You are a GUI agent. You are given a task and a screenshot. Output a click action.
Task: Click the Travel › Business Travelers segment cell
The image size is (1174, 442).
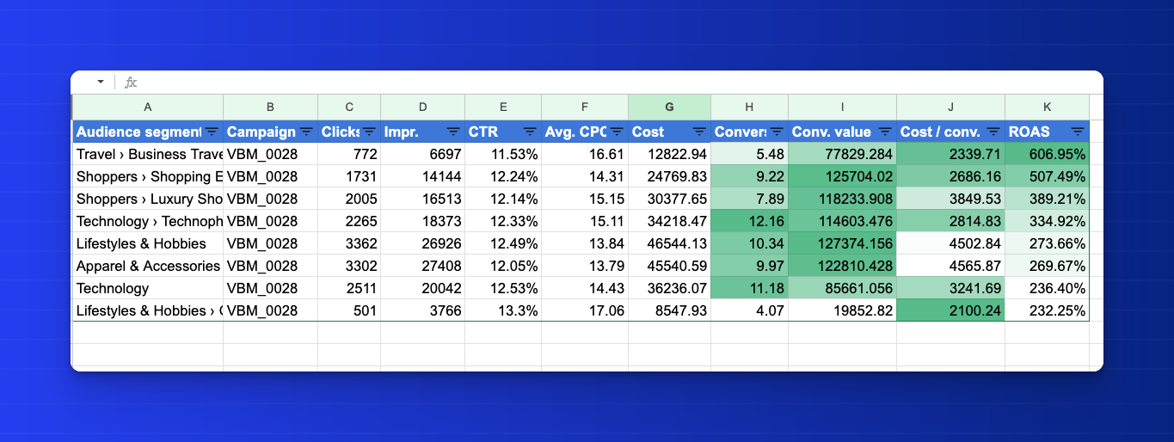[148, 155]
